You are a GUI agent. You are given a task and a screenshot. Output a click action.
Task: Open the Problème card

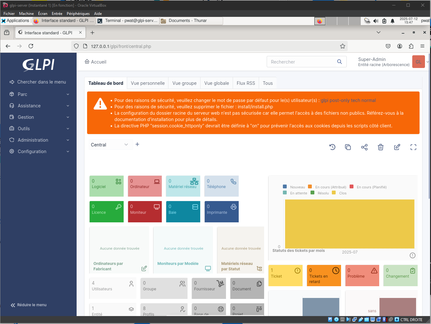(362, 275)
